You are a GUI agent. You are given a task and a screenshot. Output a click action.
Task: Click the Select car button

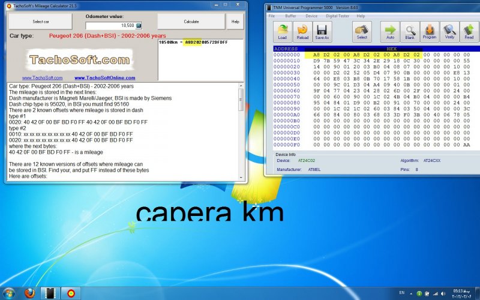(x=40, y=22)
